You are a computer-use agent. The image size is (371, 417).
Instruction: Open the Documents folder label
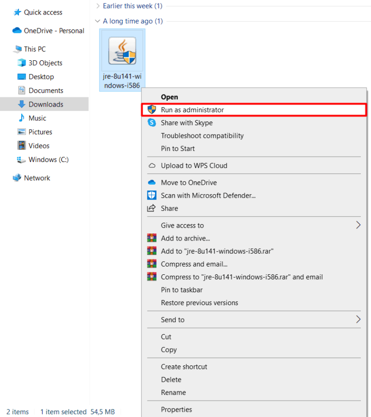(46, 91)
